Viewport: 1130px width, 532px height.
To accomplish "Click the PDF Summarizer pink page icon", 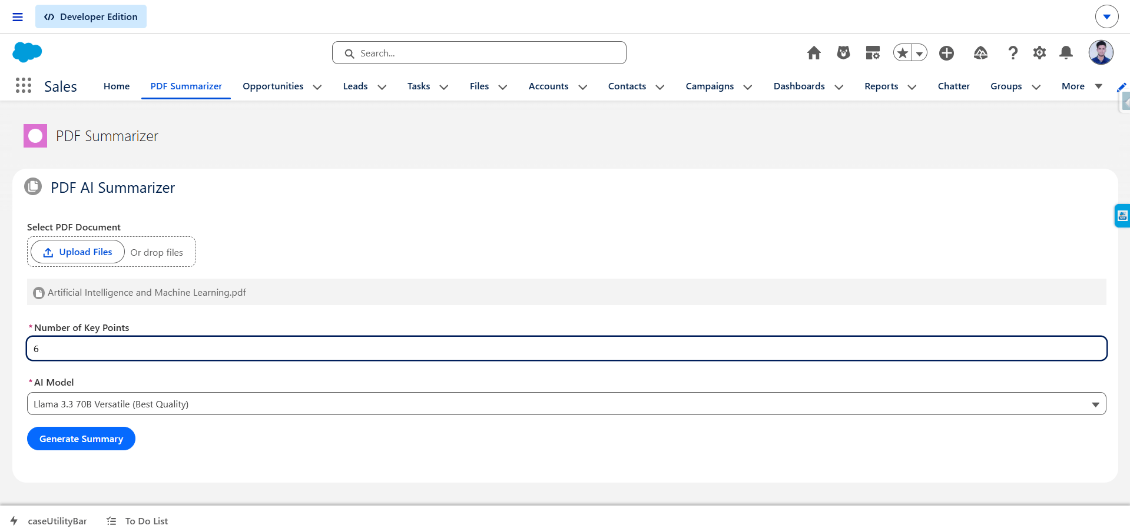I will tap(35, 136).
